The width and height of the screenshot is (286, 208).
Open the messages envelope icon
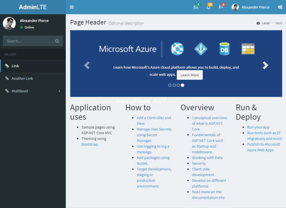click(196, 7)
